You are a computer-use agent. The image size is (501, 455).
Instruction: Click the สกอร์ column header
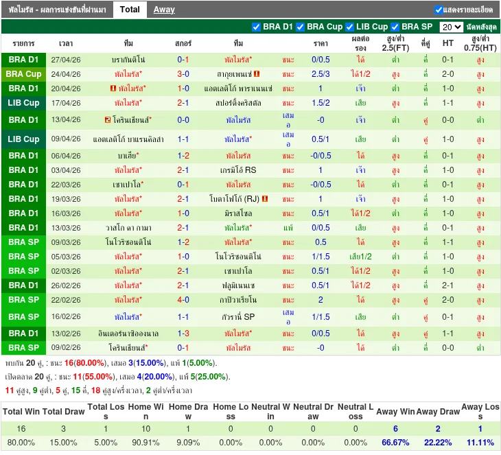[x=183, y=43]
